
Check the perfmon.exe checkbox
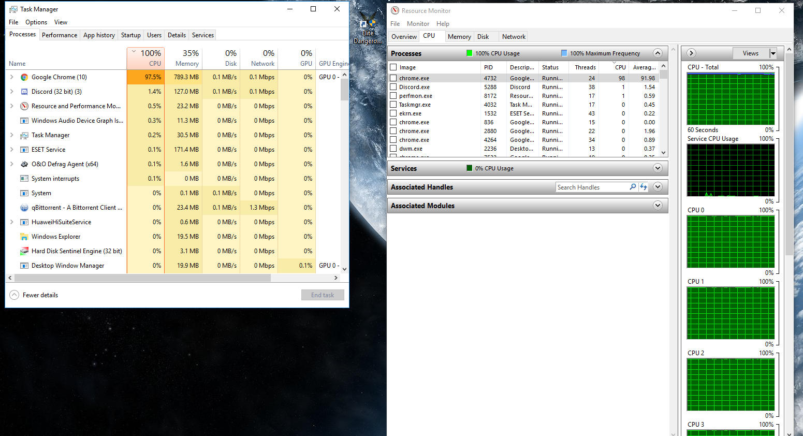393,96
